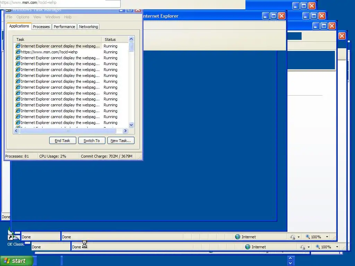The height and width of the screenshot is (266, 355).
Task: Sort the list by the Task column header
Action: (57, 39)
